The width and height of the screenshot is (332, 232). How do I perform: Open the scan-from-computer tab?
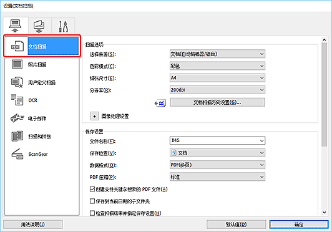(16, 26)
